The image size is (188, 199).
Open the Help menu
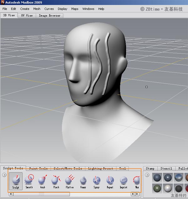[101, 9]
